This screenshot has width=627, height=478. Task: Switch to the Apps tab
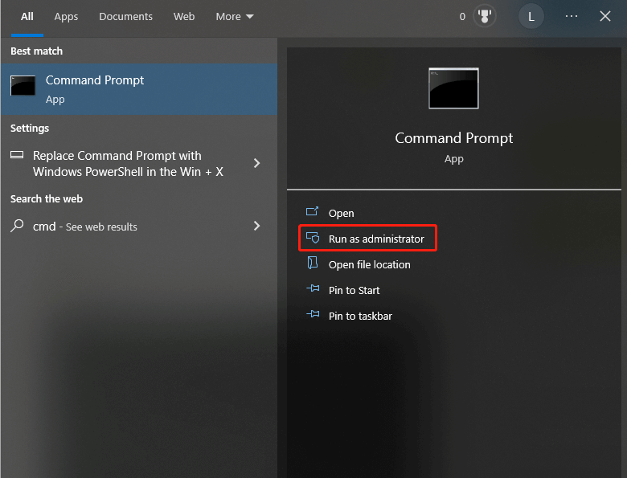pos(66,17)
